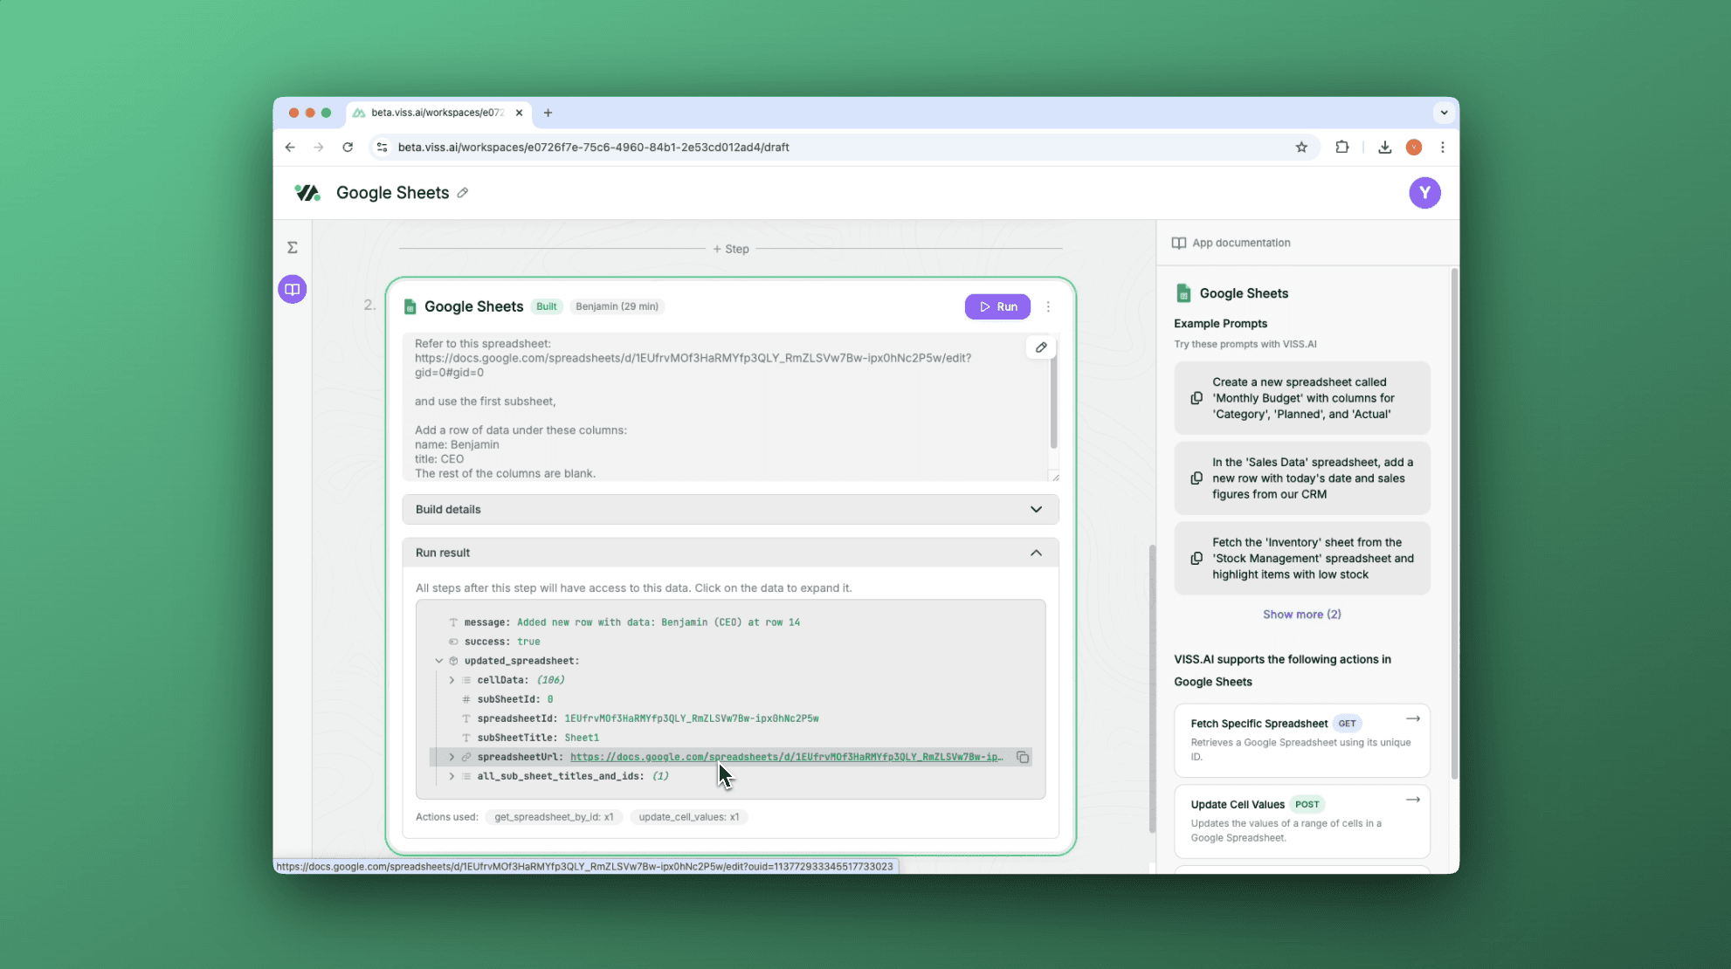Collapse the updated_spreadsheet node
This screenshot has height=969, width=1731.
[439, 661]
